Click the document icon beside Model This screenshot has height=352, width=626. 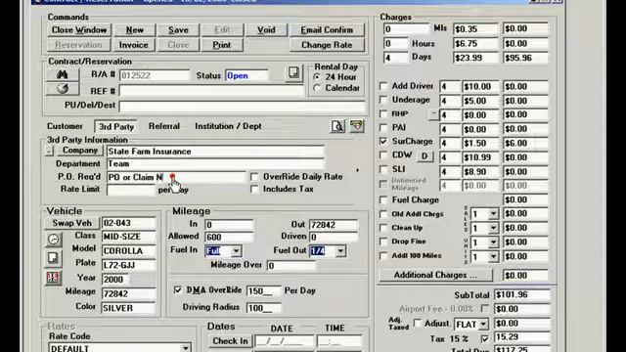[53, 258]
